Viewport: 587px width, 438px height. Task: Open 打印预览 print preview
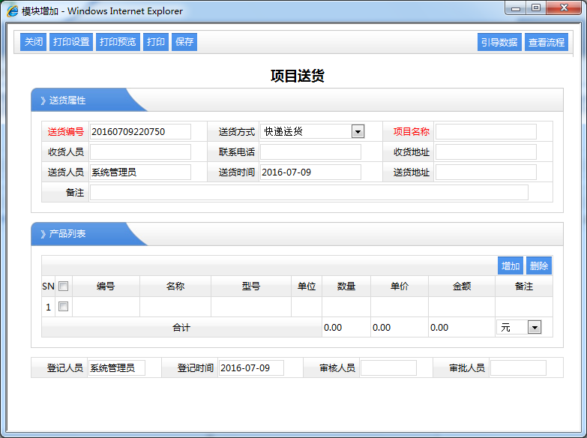[x=118, y=42]
